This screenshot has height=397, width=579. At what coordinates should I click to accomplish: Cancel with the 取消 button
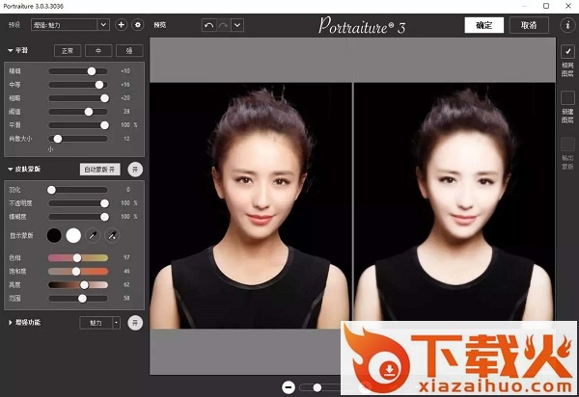pos(529,25)
